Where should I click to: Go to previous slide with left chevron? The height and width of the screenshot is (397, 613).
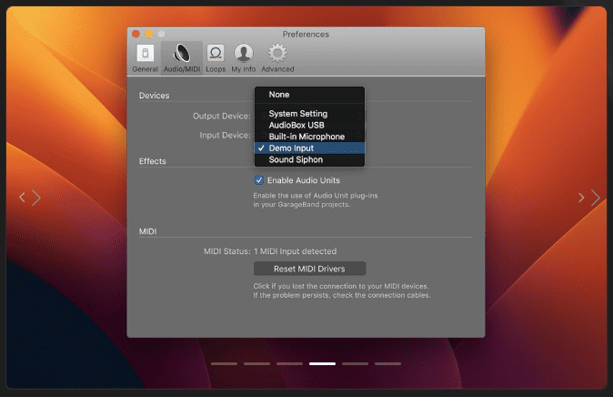(x=23, y=198)
